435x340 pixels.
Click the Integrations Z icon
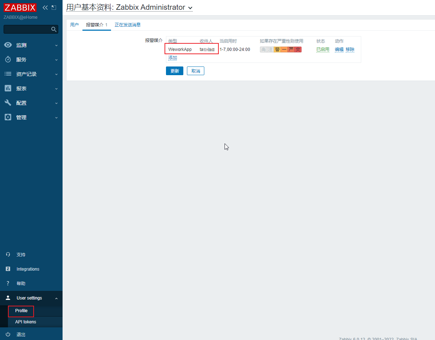(8, 269)
